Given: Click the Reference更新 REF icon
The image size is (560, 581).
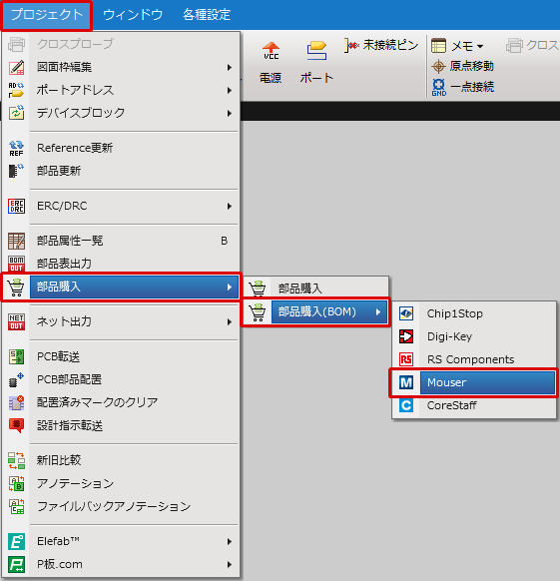Looking at the screenshot, I should [x=16, y=148].
